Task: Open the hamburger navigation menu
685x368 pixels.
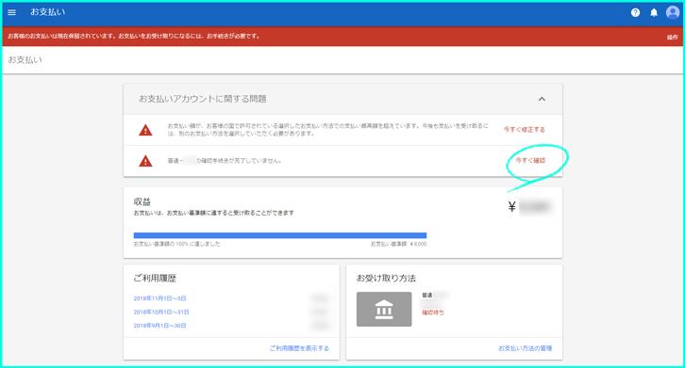Action: [12, 12]
